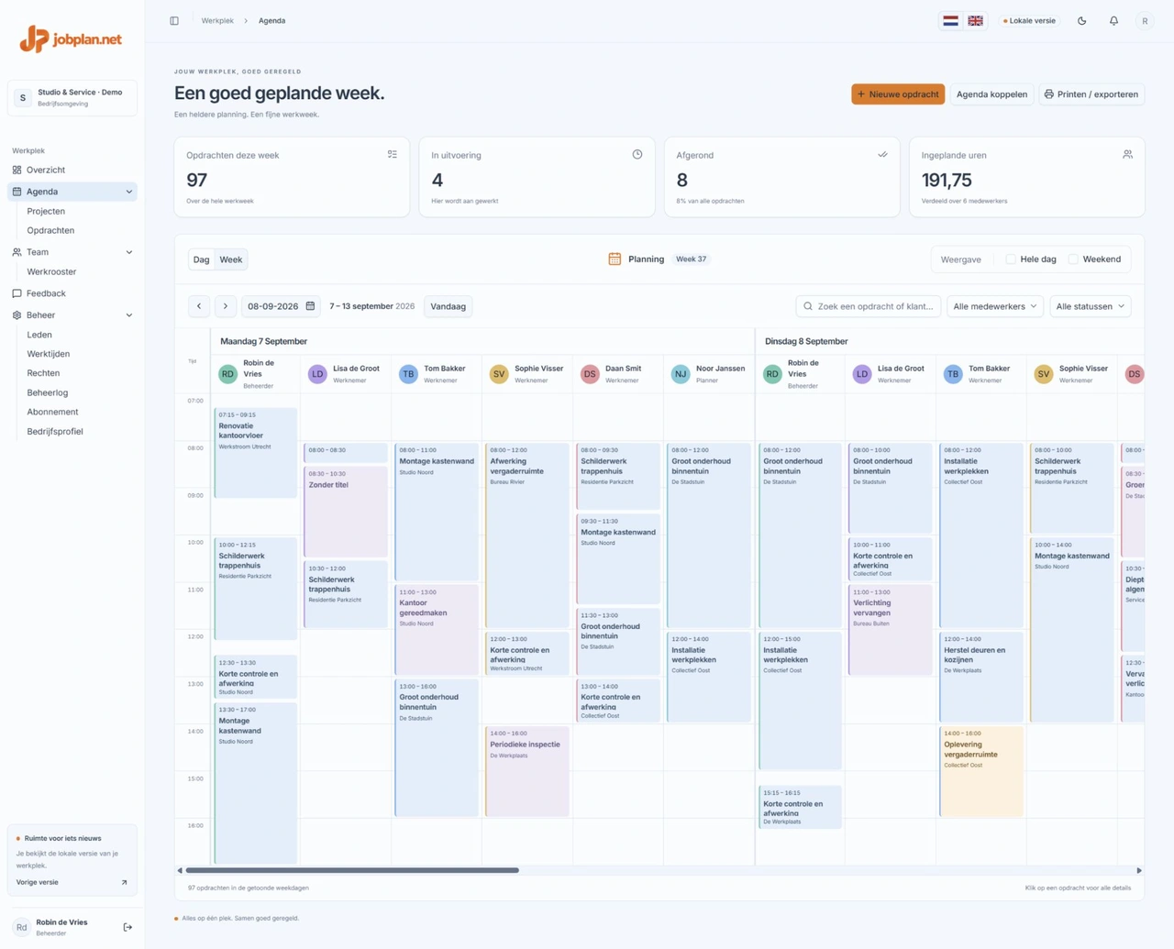1174x949 pixels.
Task: Open the Renovatie kantoorvloer appointment
Action: 255,453
